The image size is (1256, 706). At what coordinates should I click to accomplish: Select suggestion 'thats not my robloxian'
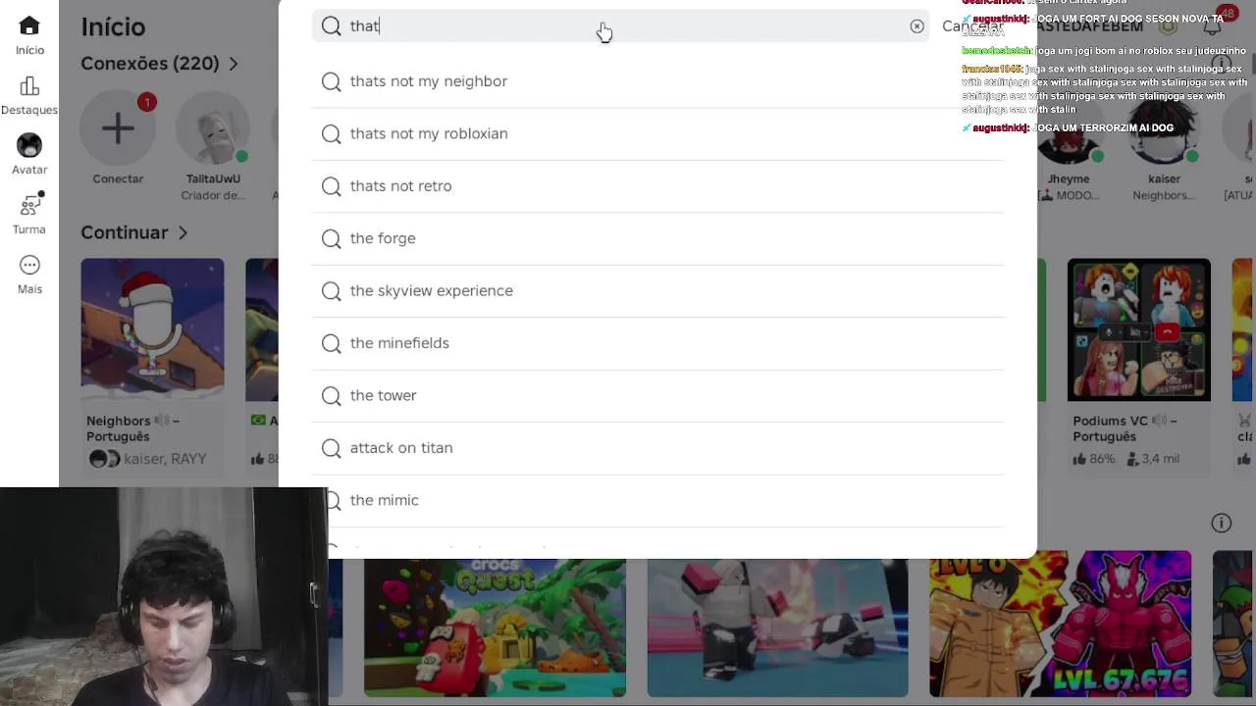[x=657, y=133]
